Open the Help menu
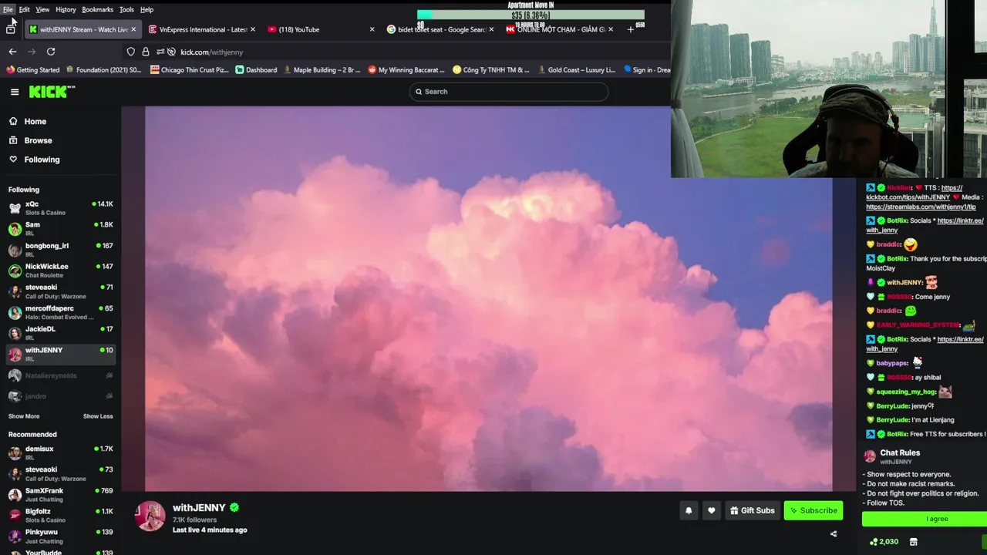 pos(147,9)
